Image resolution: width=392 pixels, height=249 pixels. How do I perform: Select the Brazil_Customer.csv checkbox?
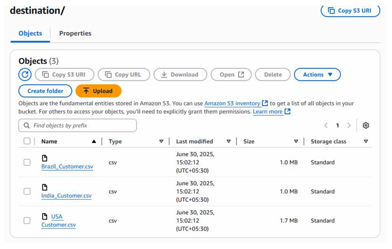[x=27, y=162]
